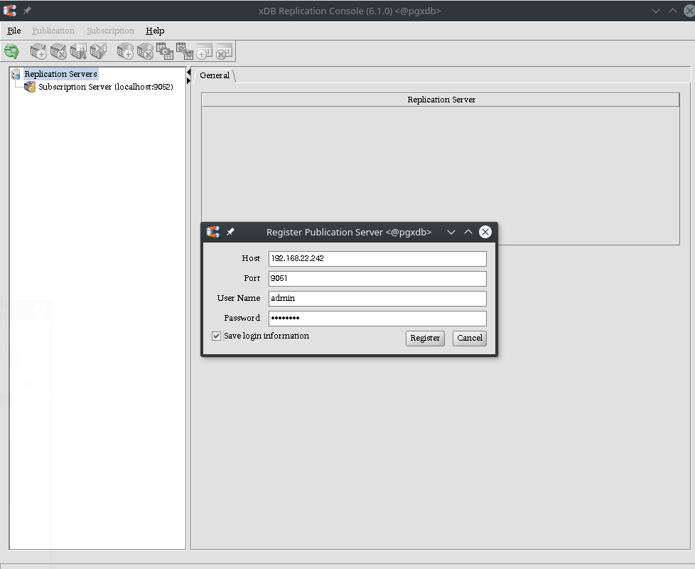Click the User Name label

pos(239,298)
